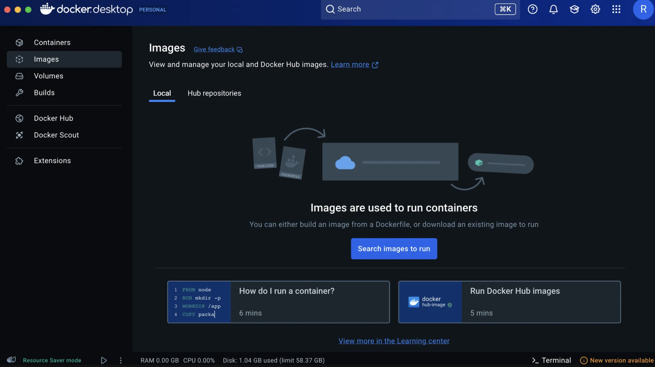Go to Volumes in sidebar
Image resolution: width=655 pixels, height=367 pixels.
(x=64, y=76)
